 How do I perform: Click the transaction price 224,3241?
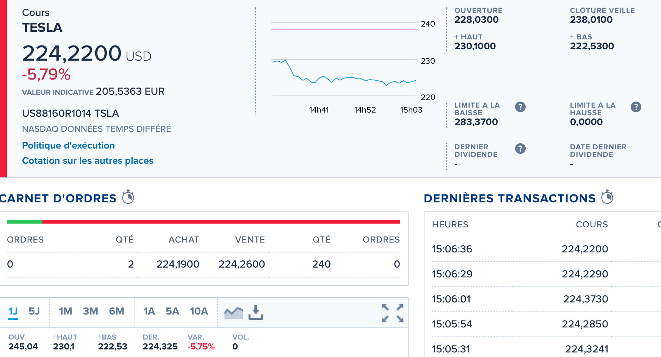pyautogui.click(x=587, y=349)
